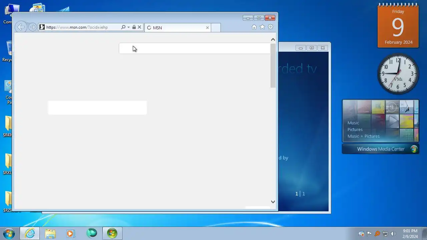
Task: Click the scroll up arrow in the browser
Action: click(273, 40)
